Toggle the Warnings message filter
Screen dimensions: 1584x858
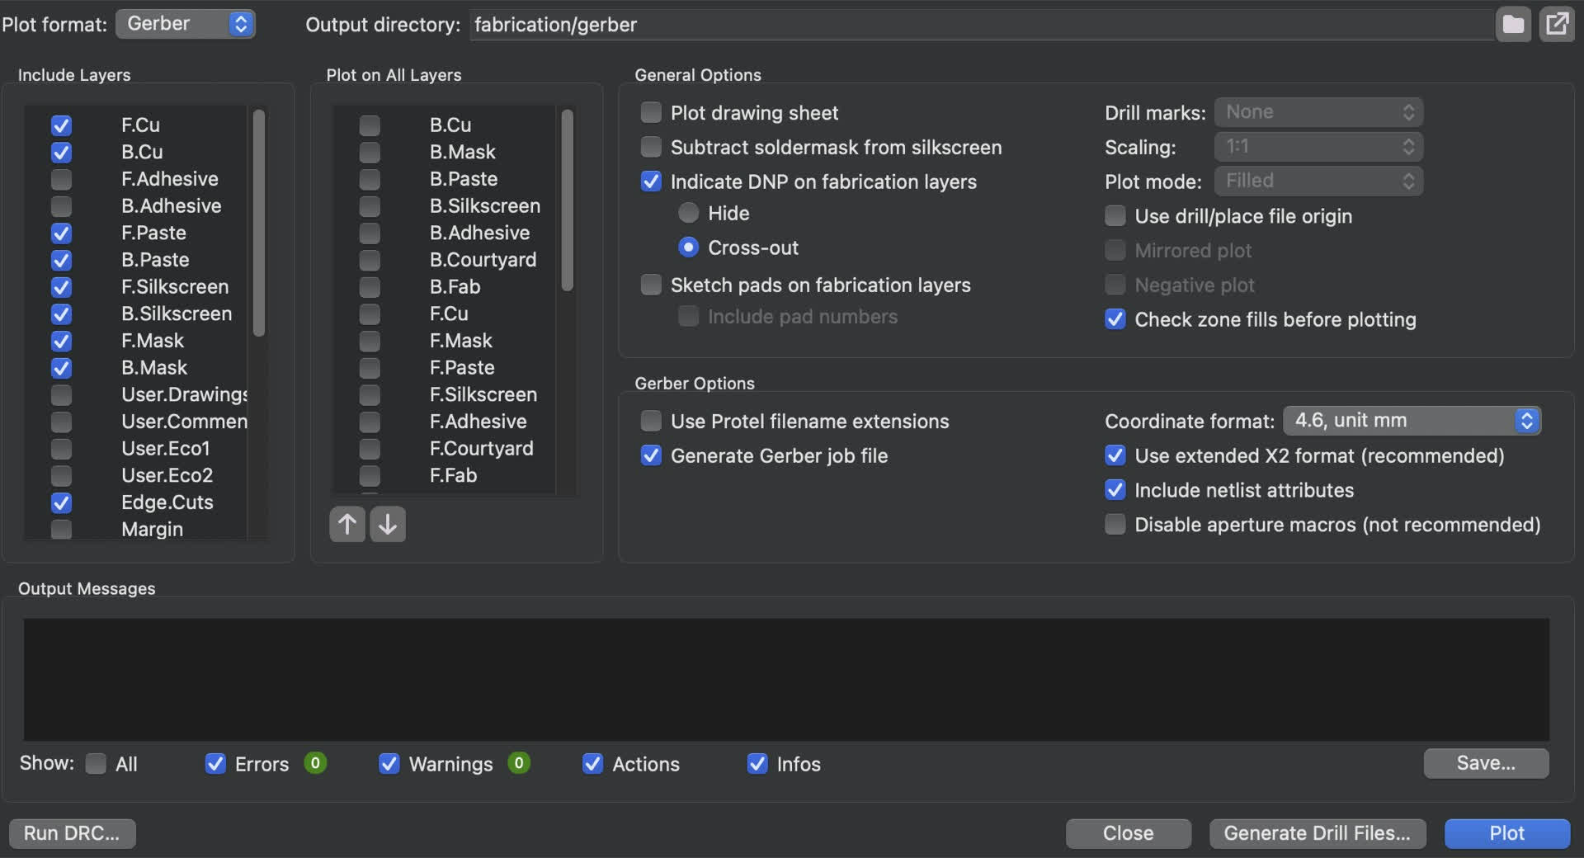[x=389, y=764]
